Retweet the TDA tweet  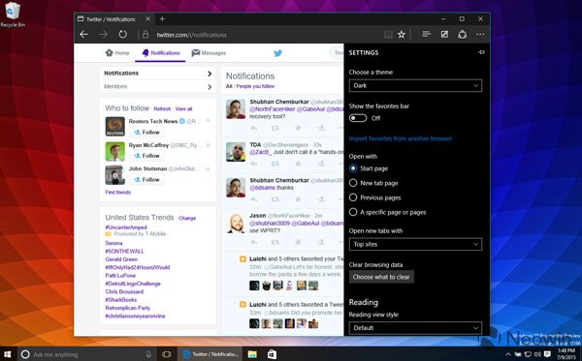pos(275,164)
